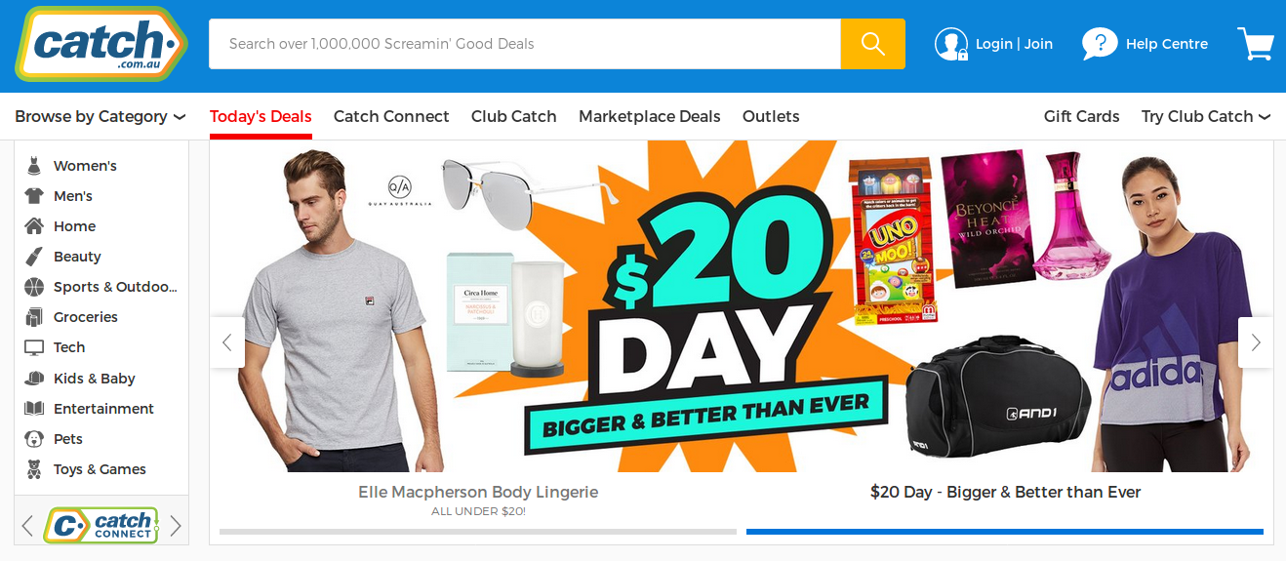Select the blue $20 Day slide indicator bar

tap(1005, 532)
